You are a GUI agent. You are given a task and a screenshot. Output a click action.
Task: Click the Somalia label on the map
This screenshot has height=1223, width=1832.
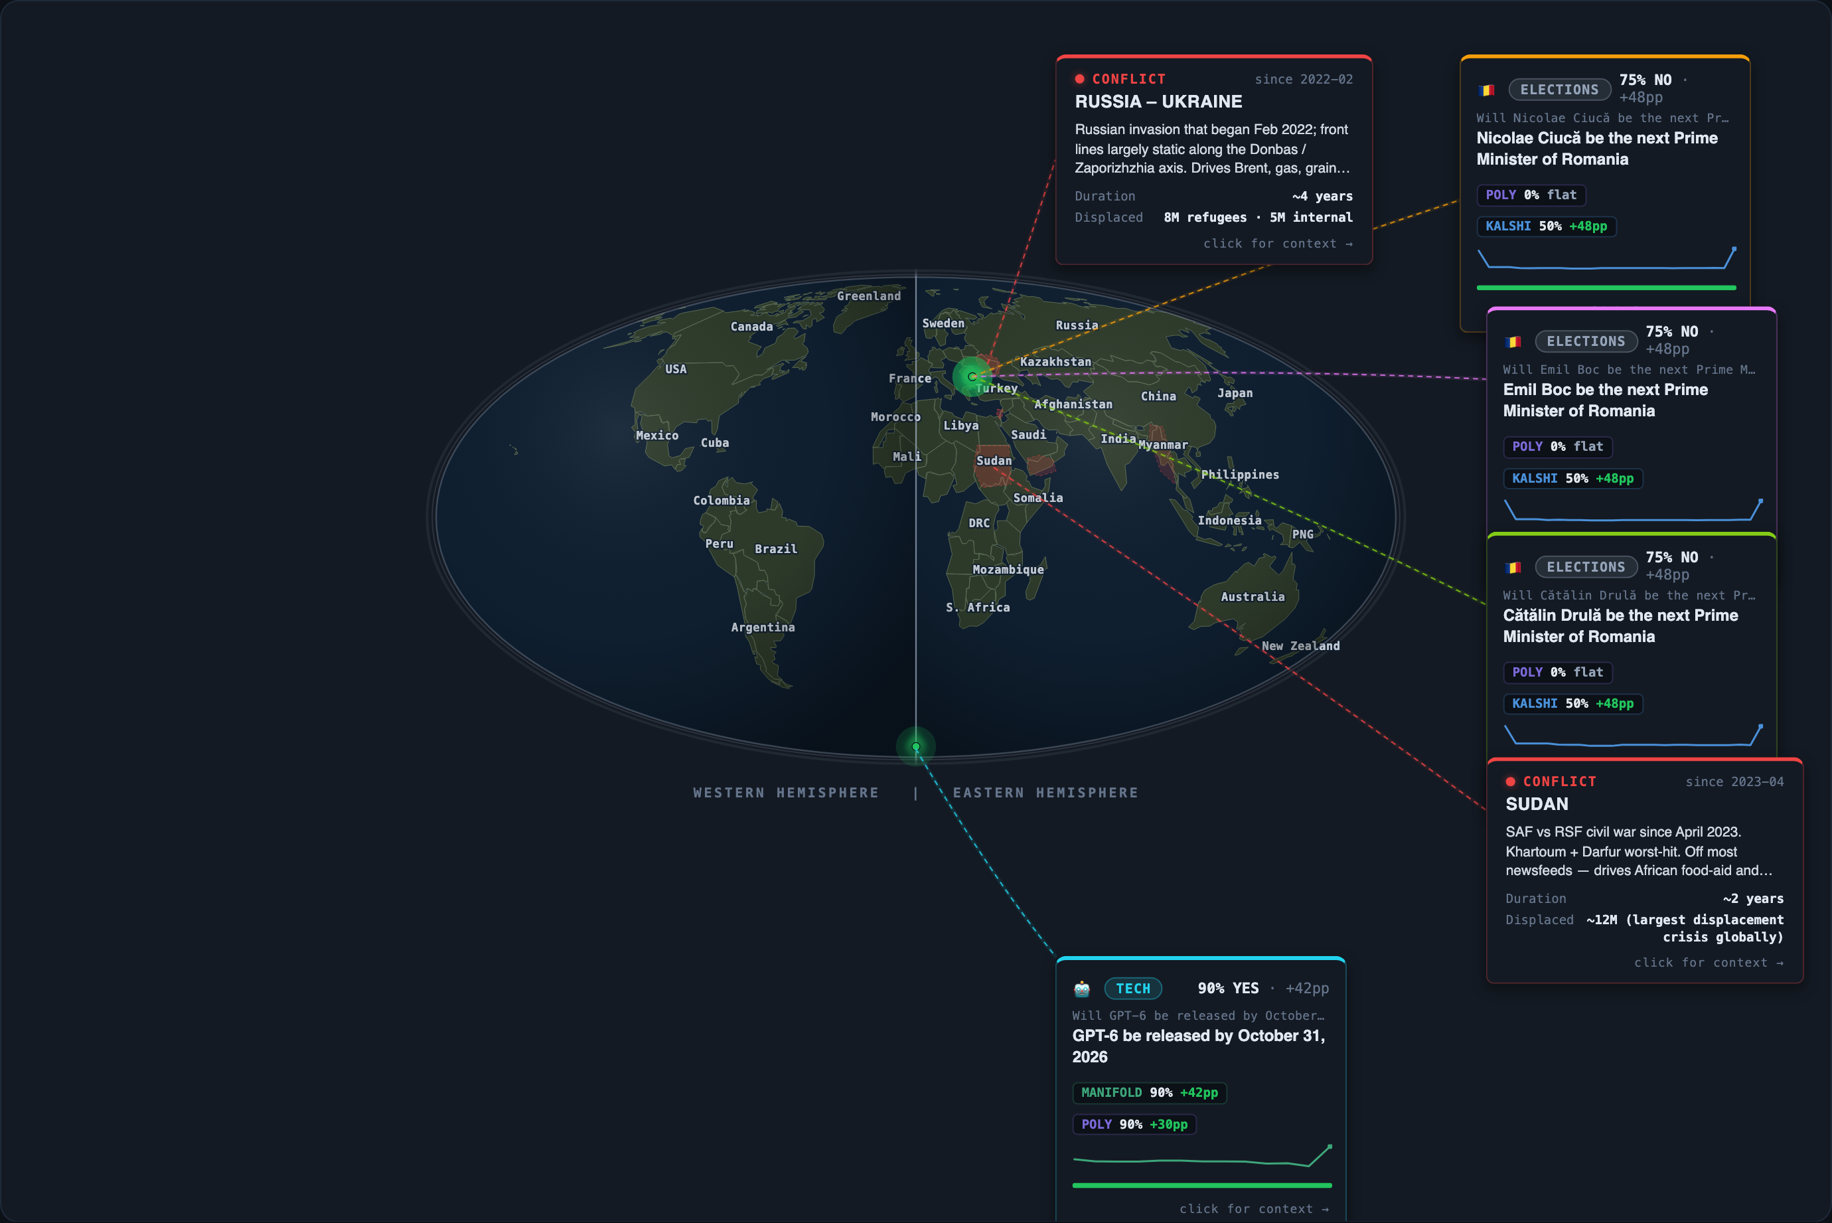point(1037,499)
